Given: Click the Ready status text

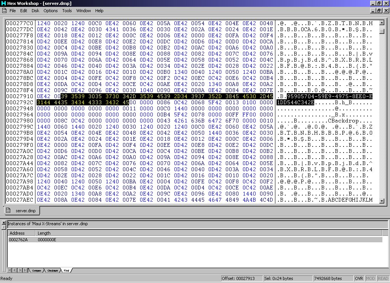Looking at the screenshot, I should tap(6, 278).
